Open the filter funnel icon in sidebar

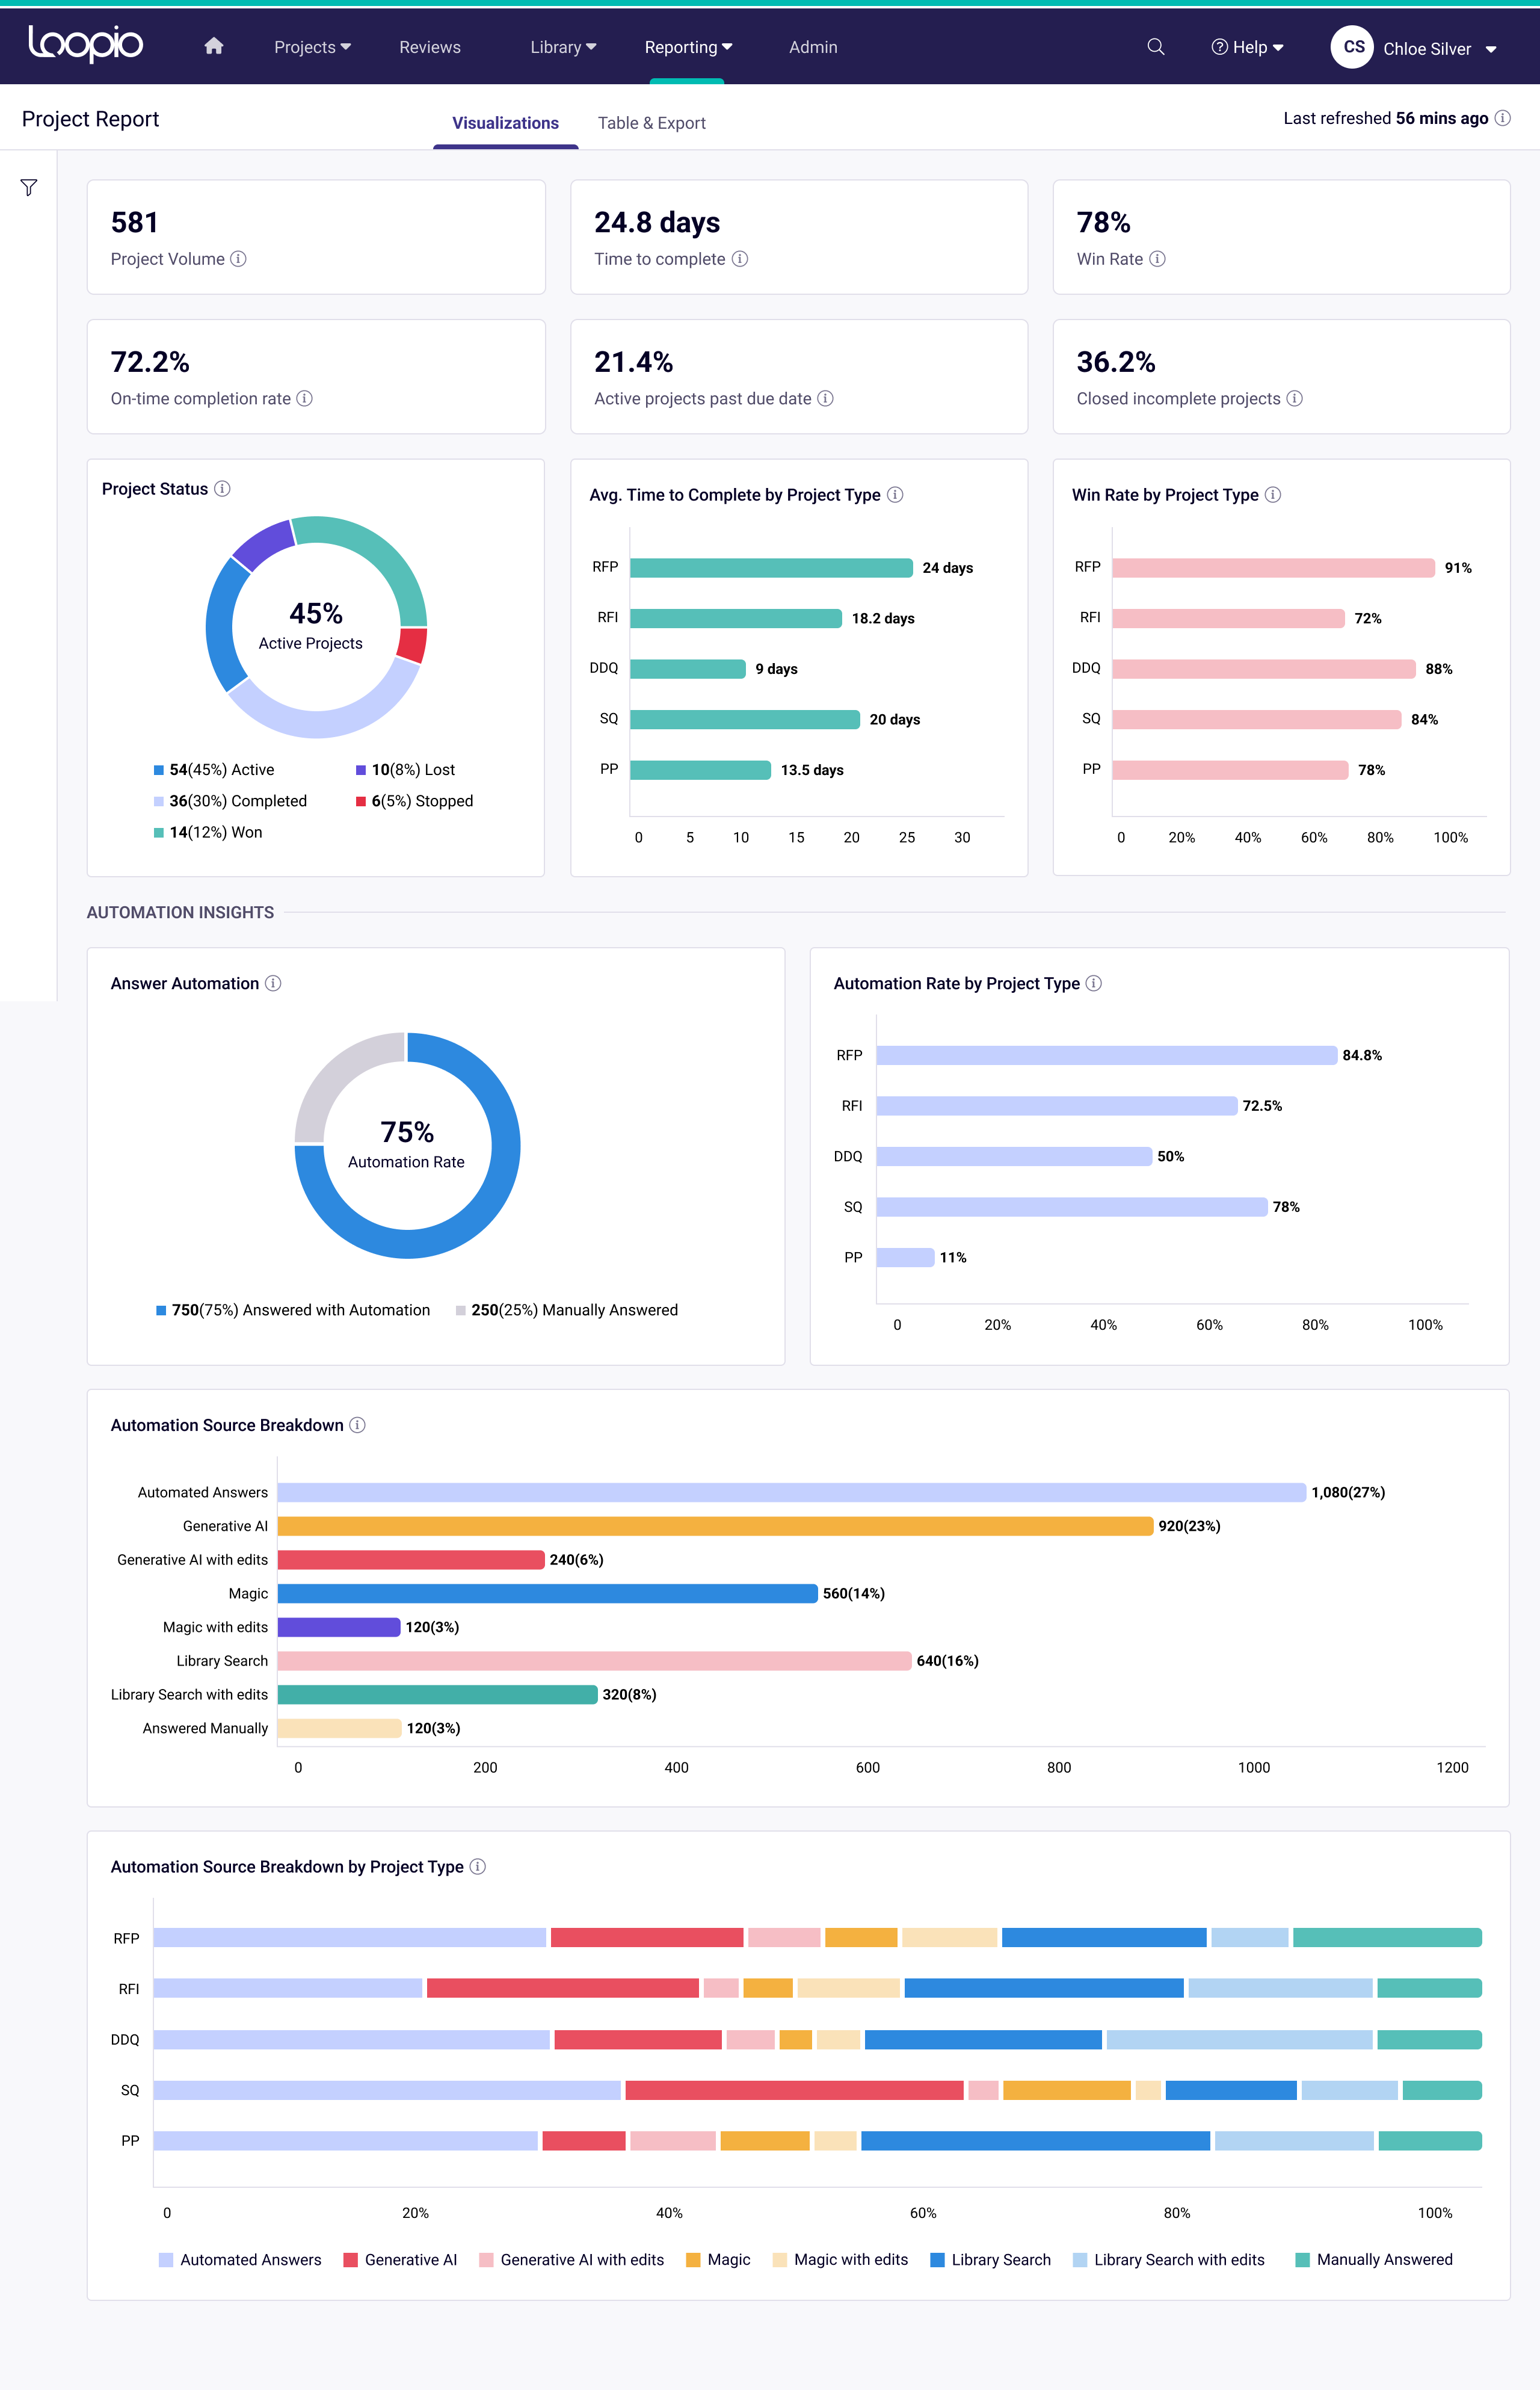pyautogui.click(x=29, y=188)
